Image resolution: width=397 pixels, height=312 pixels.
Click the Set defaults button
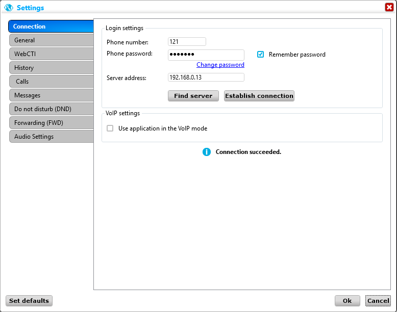(29, 301)
